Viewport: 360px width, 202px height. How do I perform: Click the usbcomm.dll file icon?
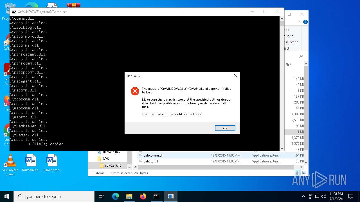[x=141, y=155]
